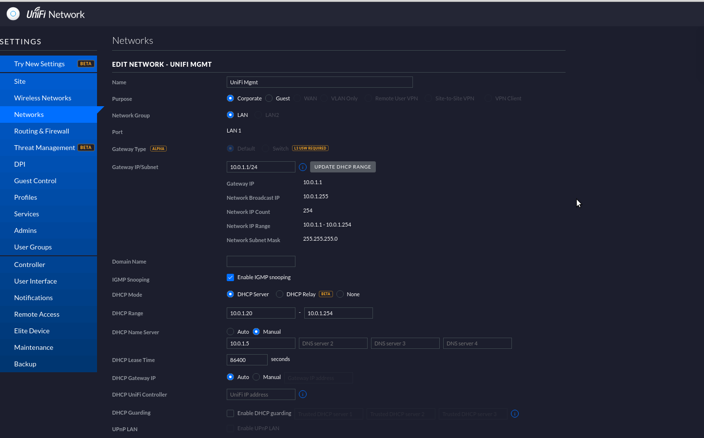Click the network Name input field
The height and width of the screenshot is (438, 704).
coord(320,82)
